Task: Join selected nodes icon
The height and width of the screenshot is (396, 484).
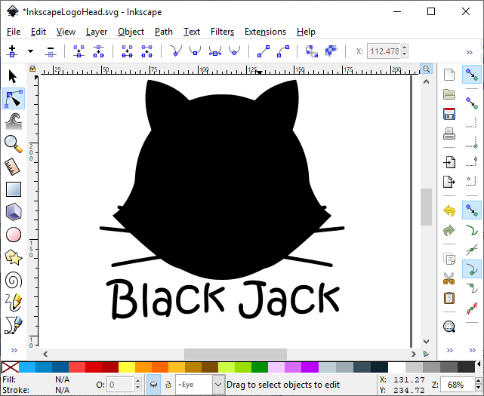Action: point(79,51)
